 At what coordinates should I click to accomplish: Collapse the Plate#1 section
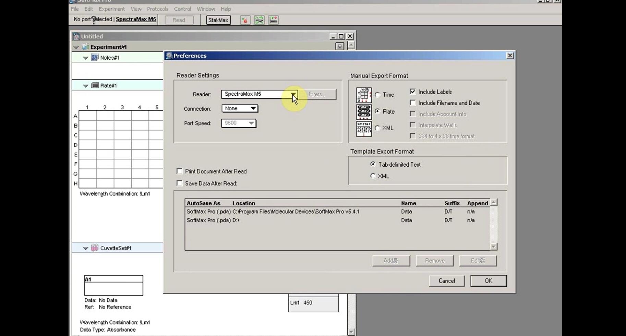coord(85,86)
